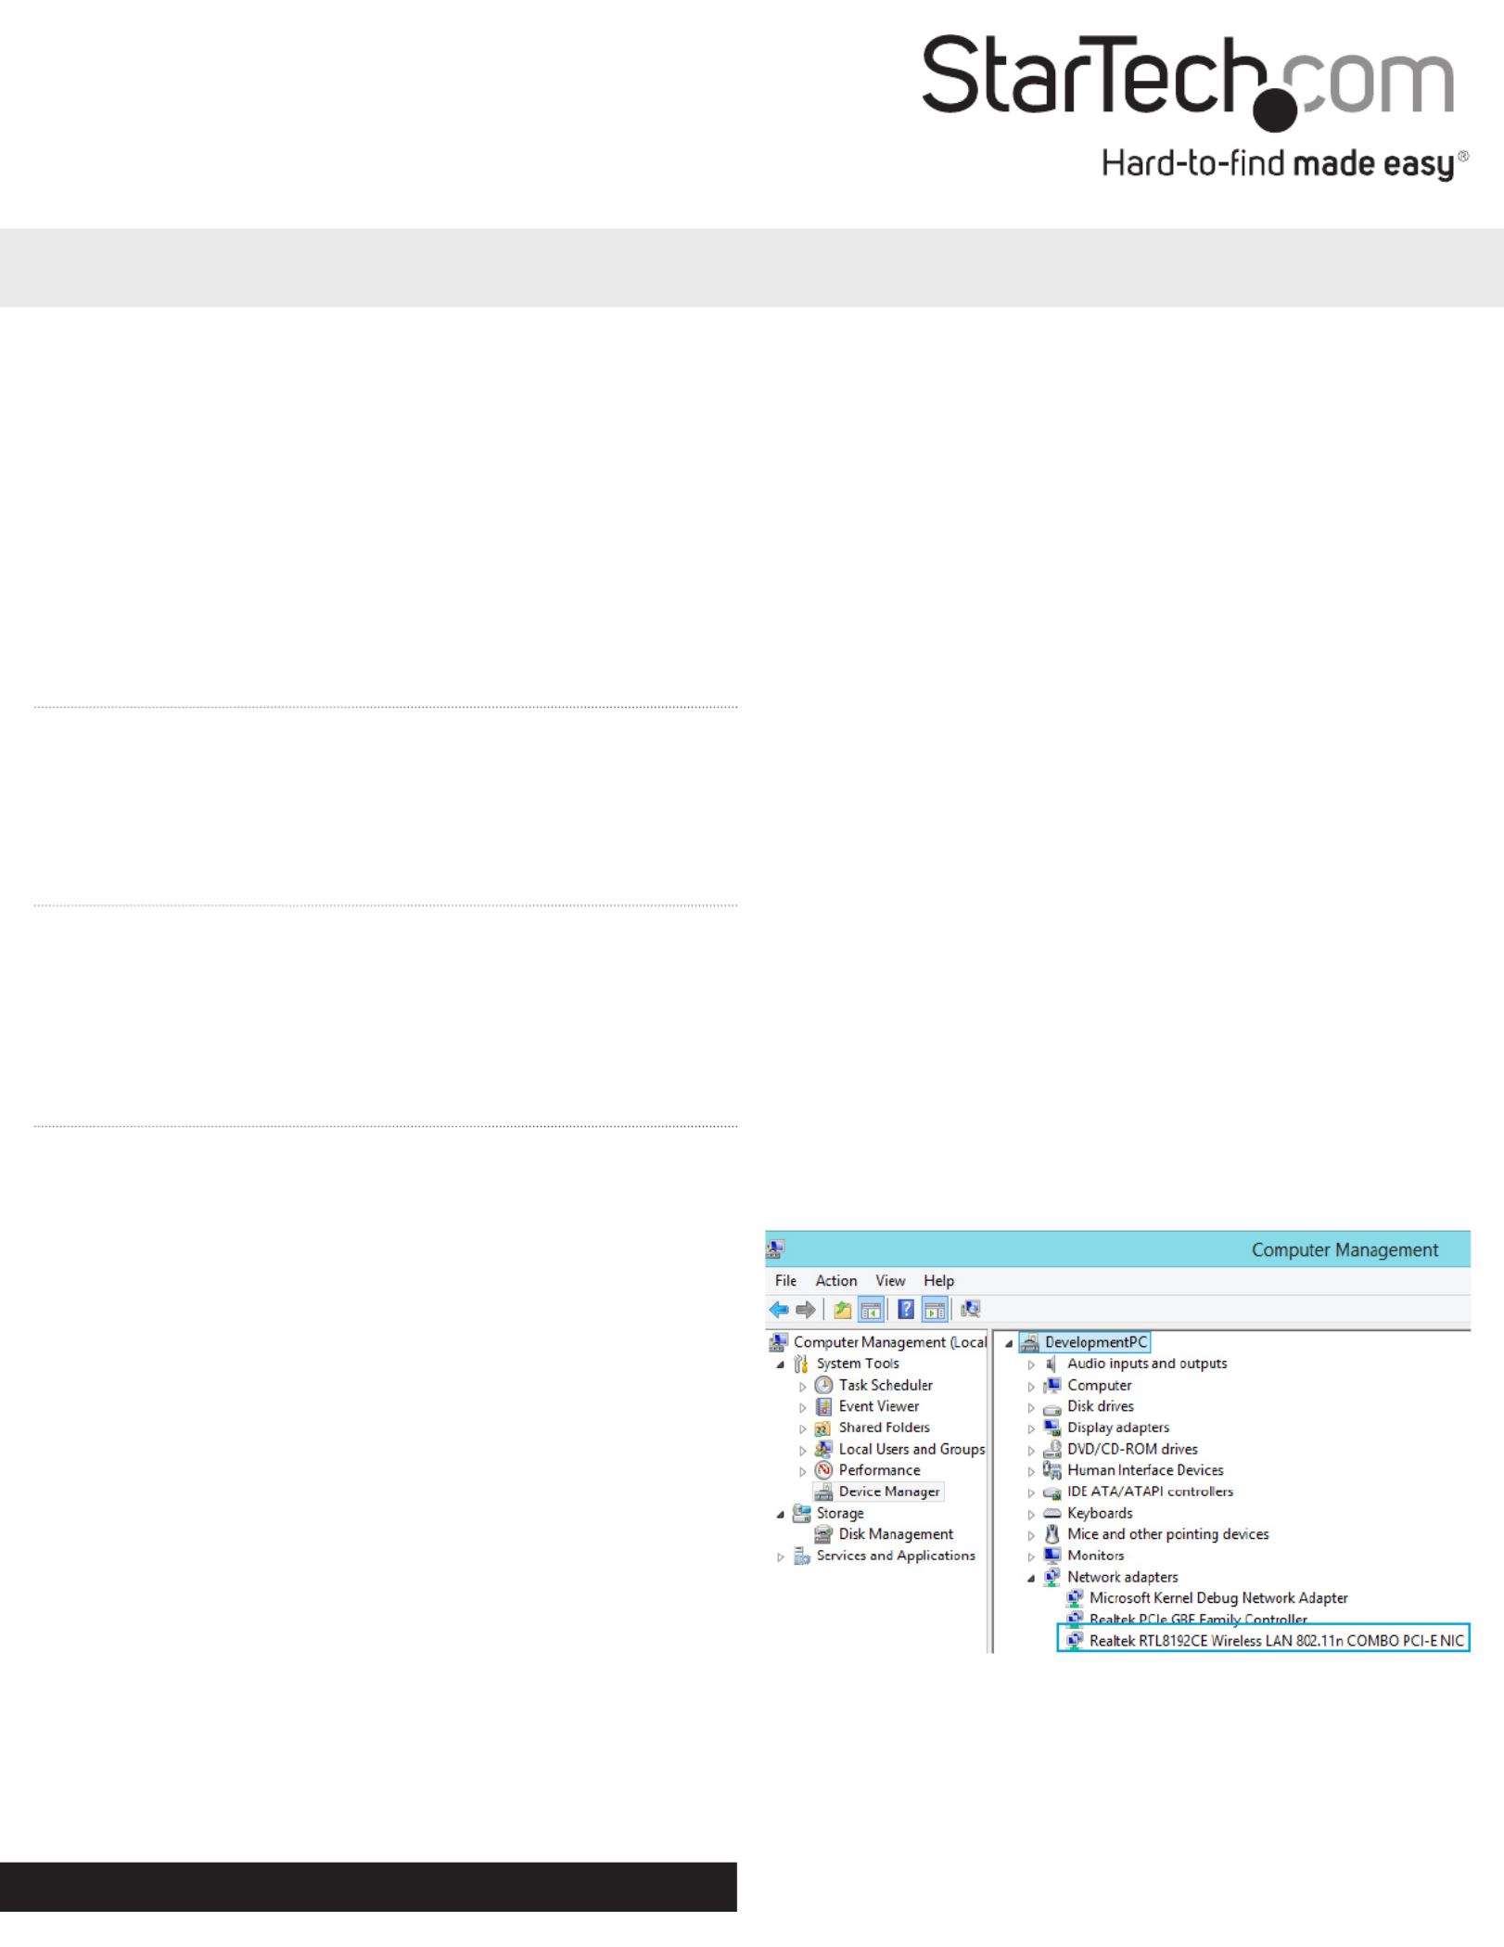
Task: Expand the Disk drives category
Action: 1030,1407
